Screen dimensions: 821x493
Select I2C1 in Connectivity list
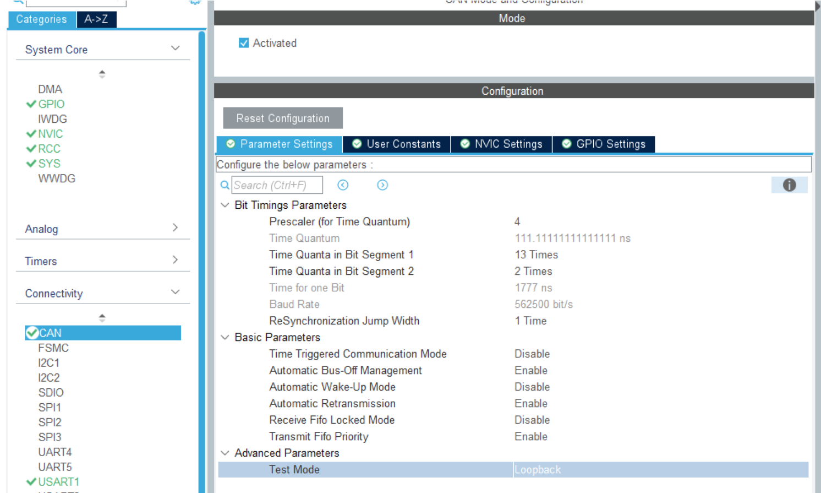[x=48, y=363]
